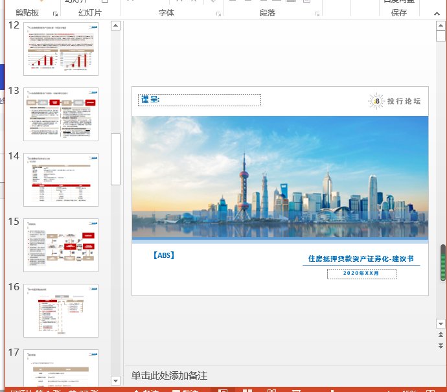This screenshot has width=447, height=392.
Task: Select slide 16 thumbnail
Action: click(x=61, y=310)
